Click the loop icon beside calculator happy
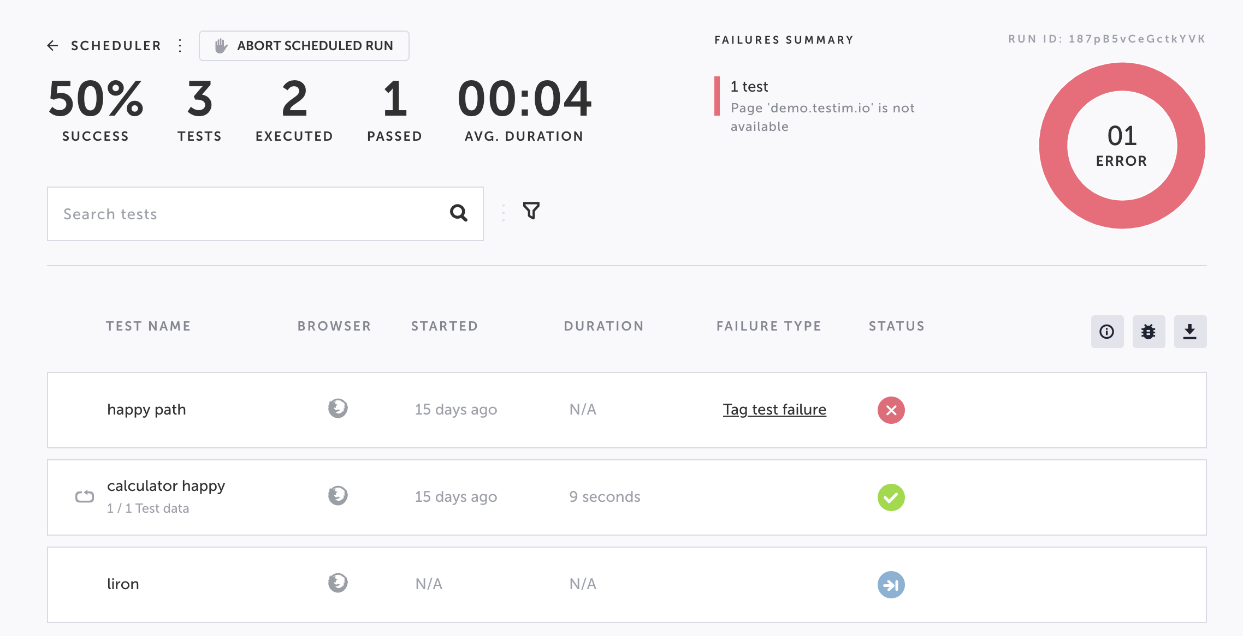This screenshot has height=636, width=1243. pyautogui.click(x=85, y=497)
